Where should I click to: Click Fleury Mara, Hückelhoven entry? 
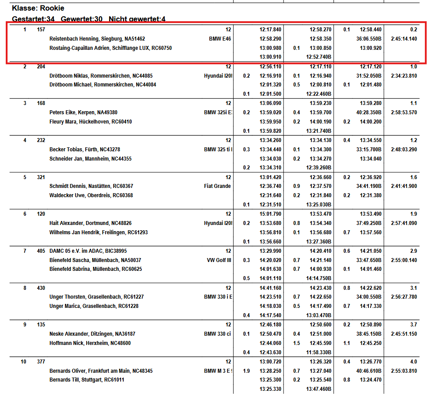tap(90, 122)
